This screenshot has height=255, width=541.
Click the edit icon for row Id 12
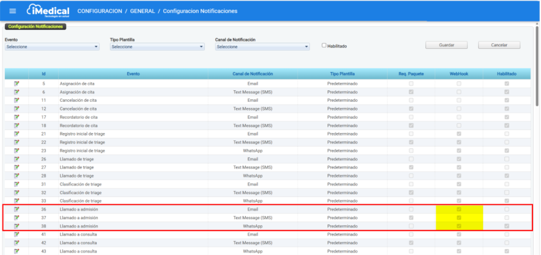[x=17, y=108]
